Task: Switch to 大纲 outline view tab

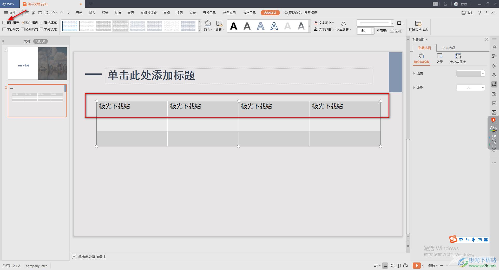Action: point(27,41)
